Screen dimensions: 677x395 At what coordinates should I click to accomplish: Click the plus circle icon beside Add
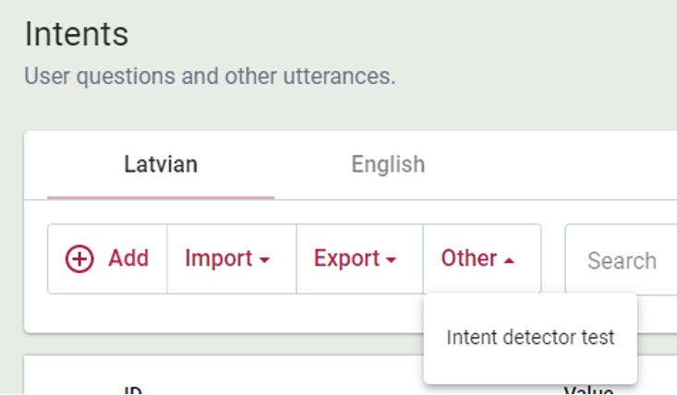(x=80, y=259)
